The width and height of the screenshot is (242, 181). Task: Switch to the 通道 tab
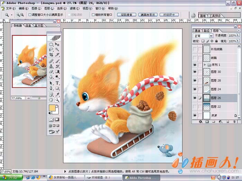coord(197,31)
